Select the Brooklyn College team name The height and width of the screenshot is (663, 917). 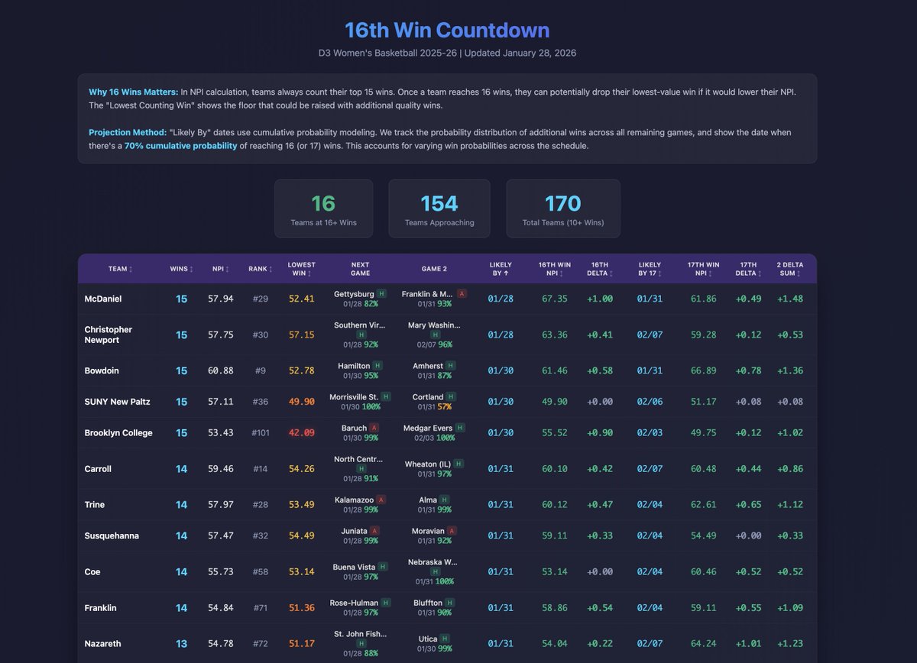tap(118, 432)
